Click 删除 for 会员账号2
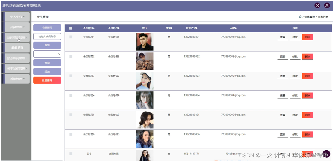The image size is (333, 161). tap(307, 57)
